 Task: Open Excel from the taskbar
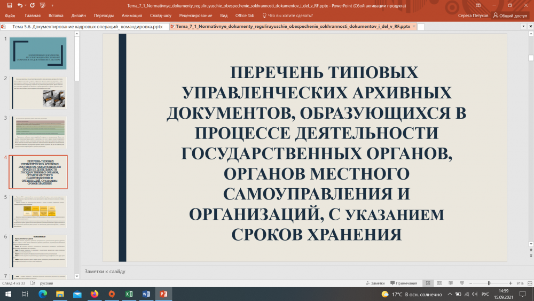tap(129, 294)
